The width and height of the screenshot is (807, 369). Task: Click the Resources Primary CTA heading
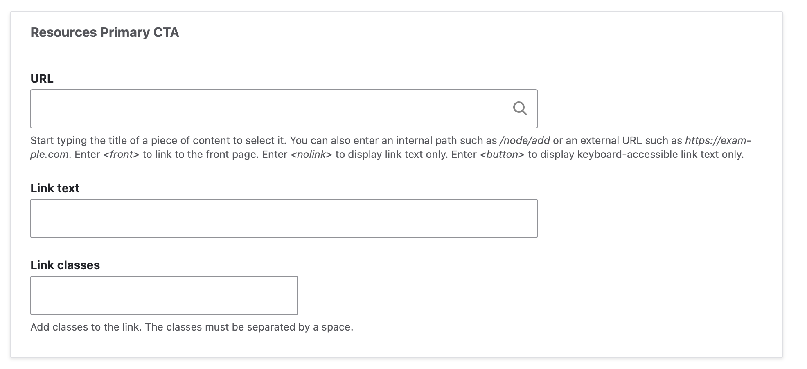[105, 32]
